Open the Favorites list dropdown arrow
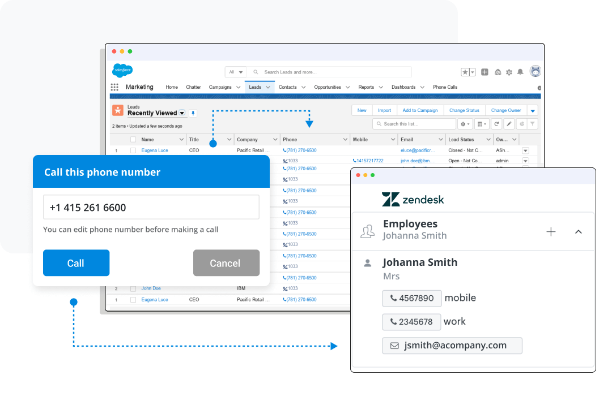Image resolution: width=612 pixels, height=414 pixels. 472,72
